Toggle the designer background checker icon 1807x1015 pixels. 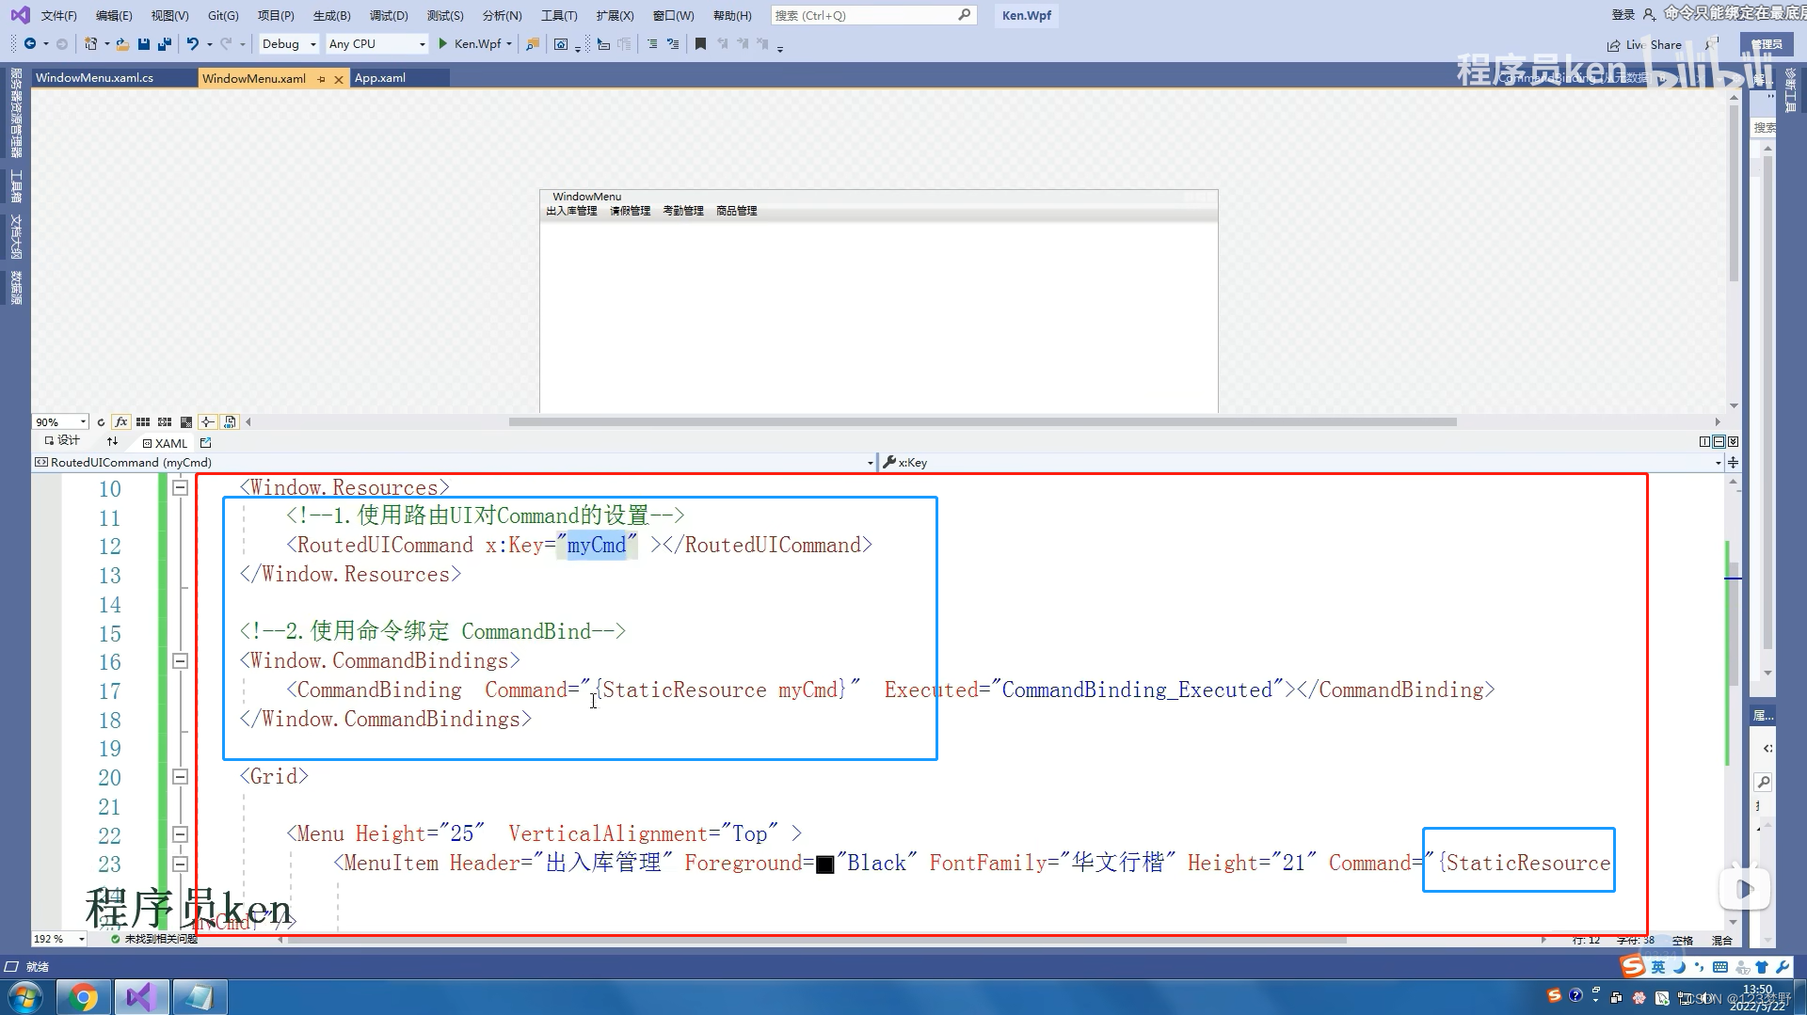click(x=186, y=422)
